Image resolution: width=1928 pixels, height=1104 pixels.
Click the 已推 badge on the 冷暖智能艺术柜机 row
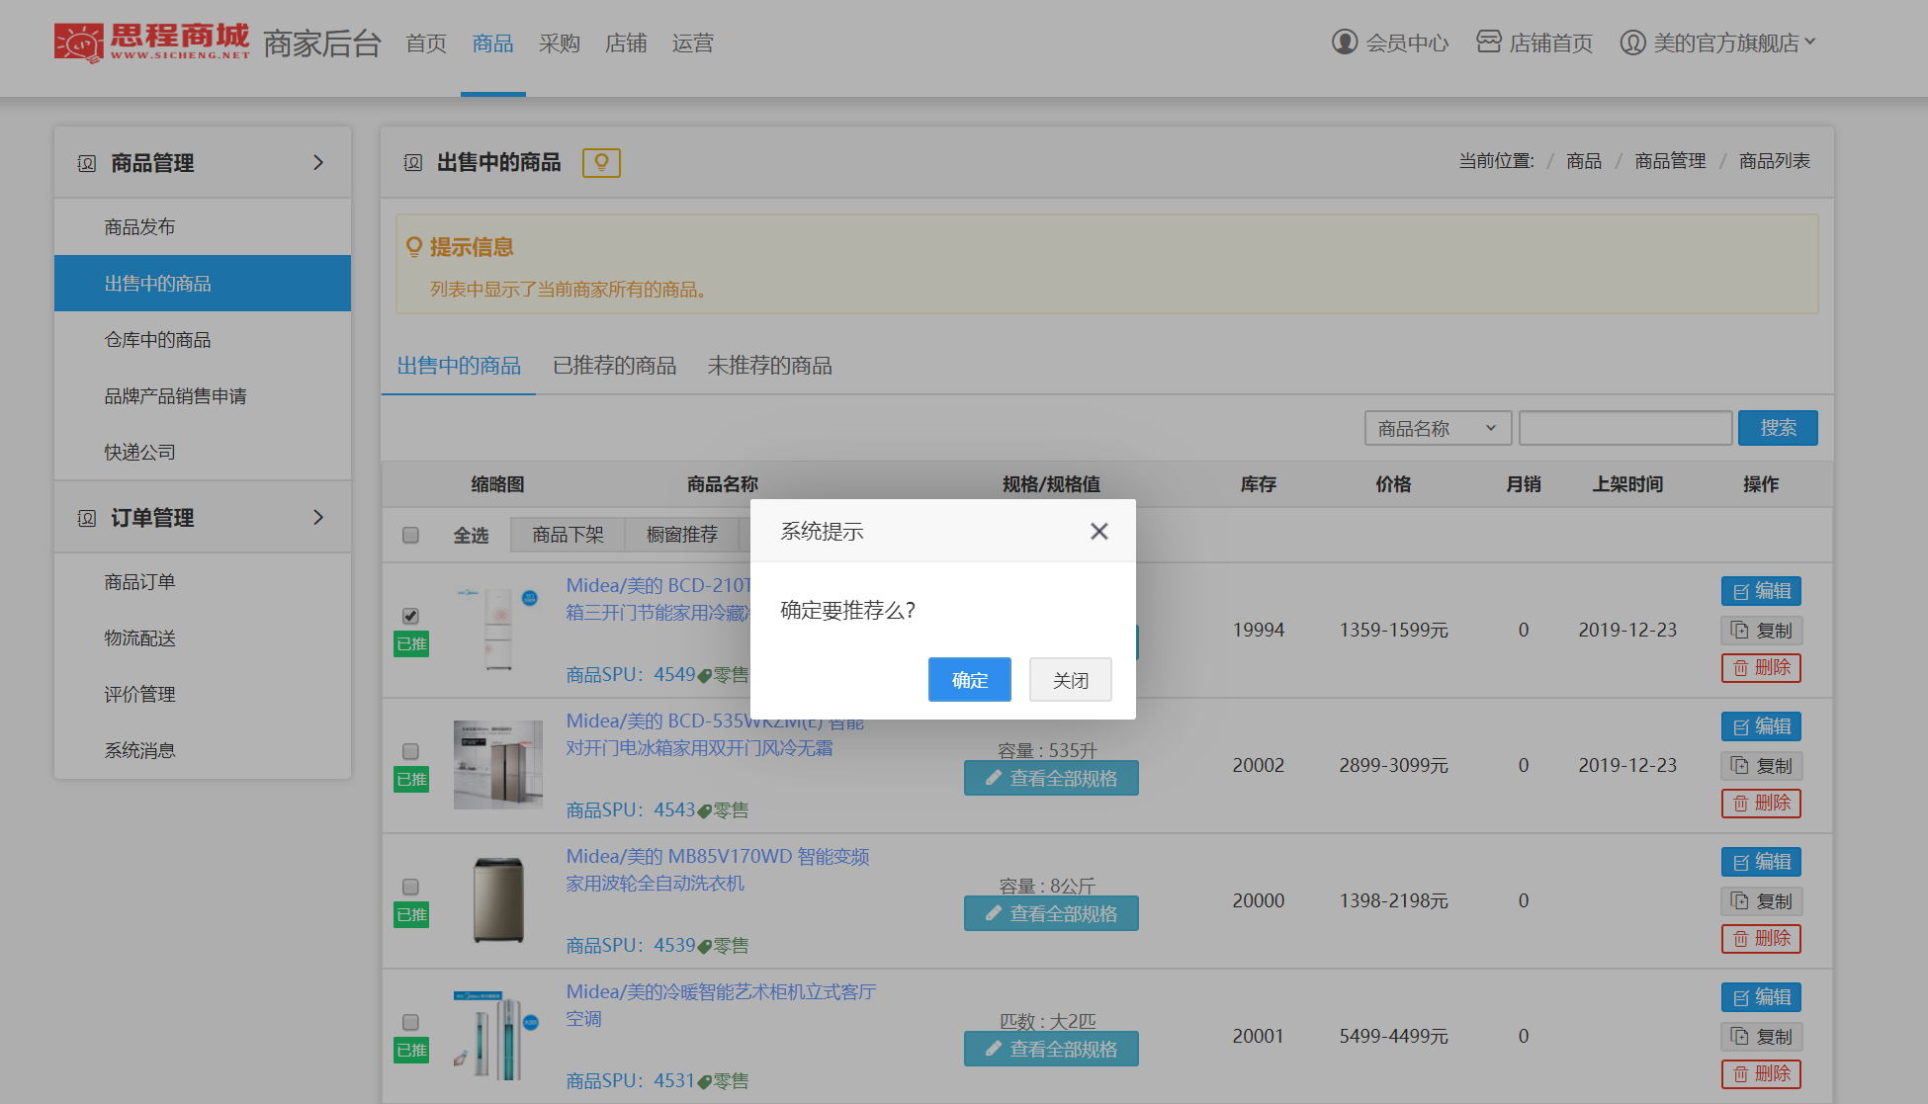(411, 1051)
